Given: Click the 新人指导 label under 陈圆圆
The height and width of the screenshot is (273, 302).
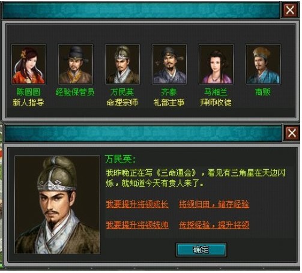Looking at the screenshot, I should pyautogui.click(x=28, y=103).
